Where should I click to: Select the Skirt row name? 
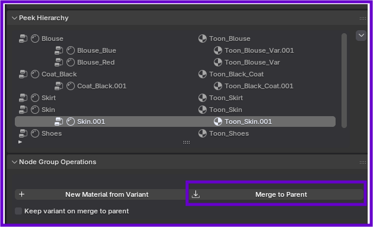click(49, 98)
